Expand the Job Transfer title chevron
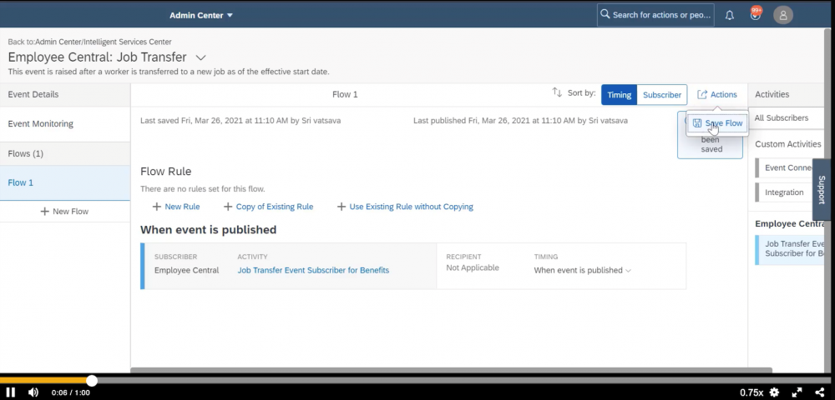This screenshot has width=835, height=400. (x=200, y=57)
